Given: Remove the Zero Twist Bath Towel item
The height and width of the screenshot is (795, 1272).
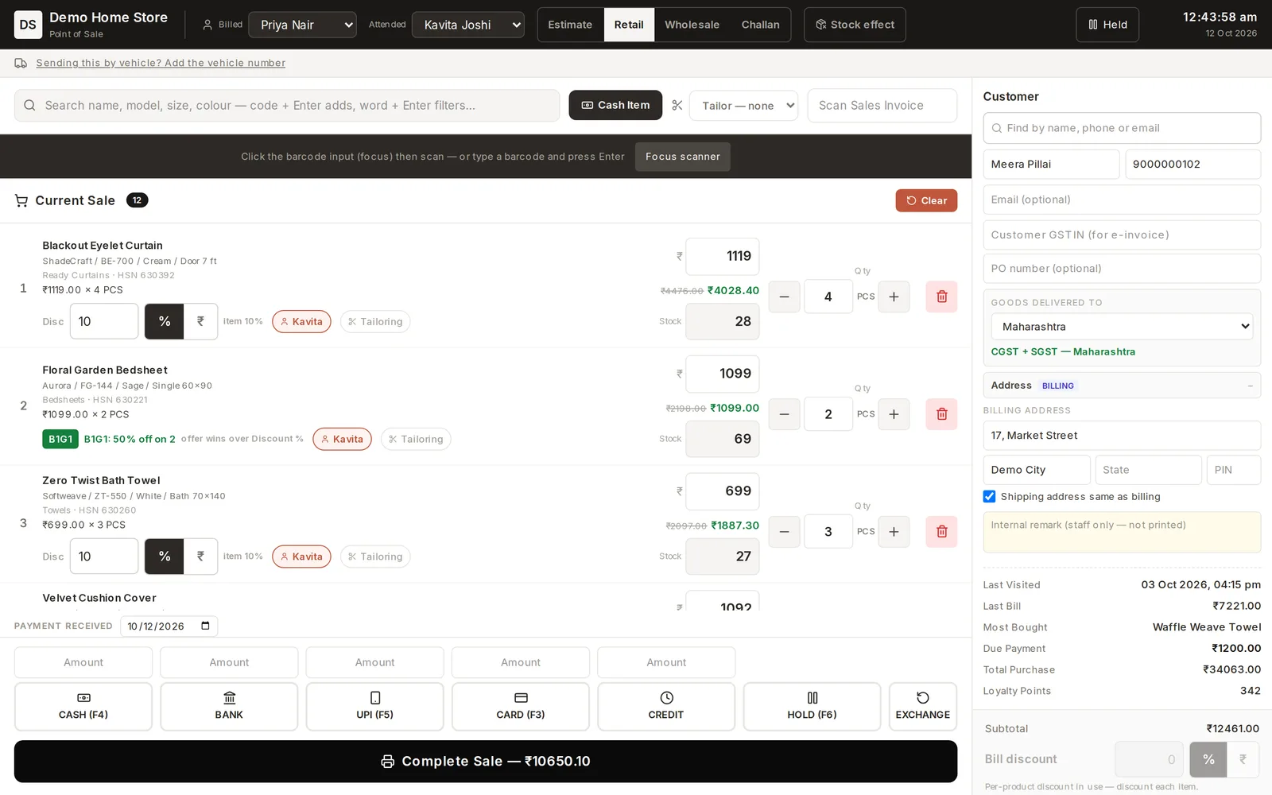Looking at the screenshot, I should [941, 532].
